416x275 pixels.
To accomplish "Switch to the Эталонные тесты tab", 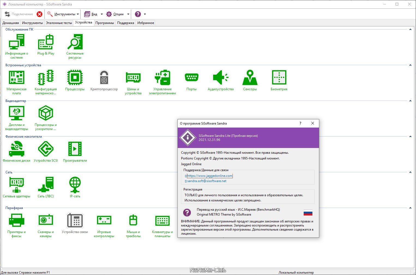I will click(59, 23).
